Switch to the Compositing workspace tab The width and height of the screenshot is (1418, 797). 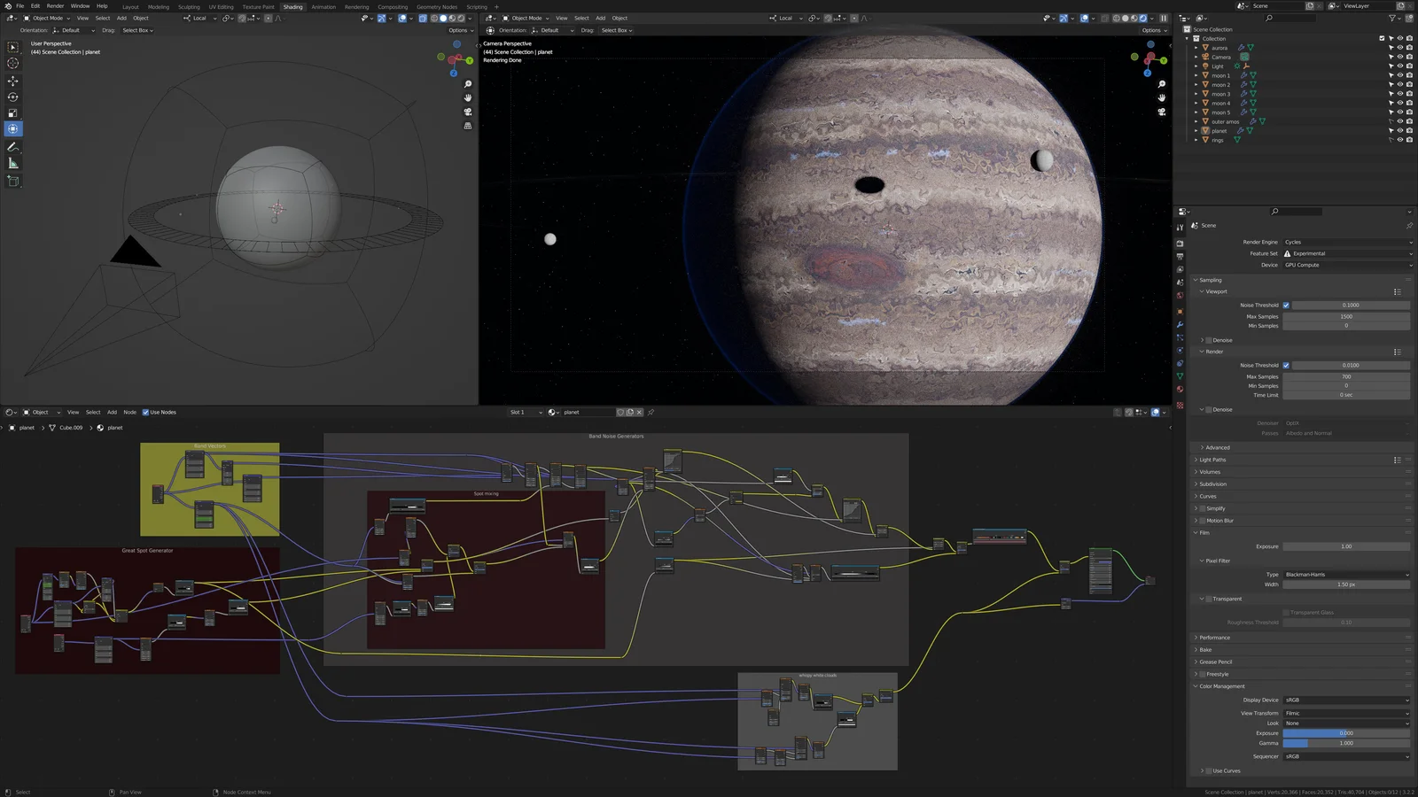[393, 7]
